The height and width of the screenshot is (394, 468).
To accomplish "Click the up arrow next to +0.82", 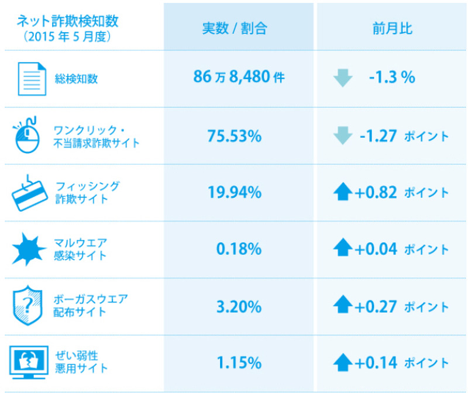I will click(x=342, y=192).
